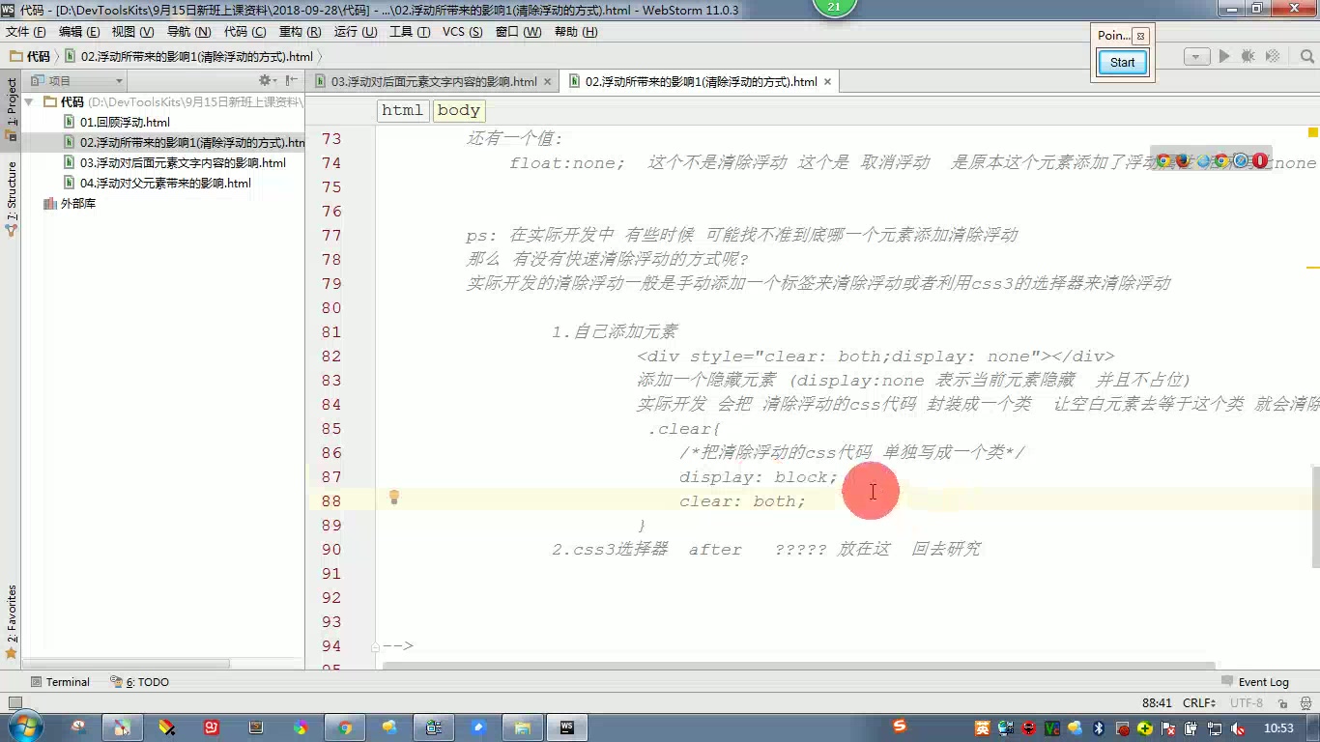
Task: Open the TODO tool window
Action: pos(146,681)
